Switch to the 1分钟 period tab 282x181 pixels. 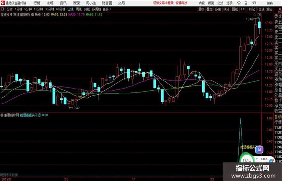pos(19,9)
